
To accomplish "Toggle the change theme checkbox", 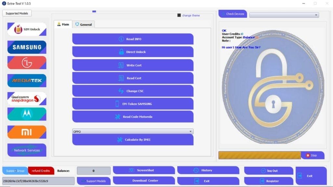I will point(179,15).
